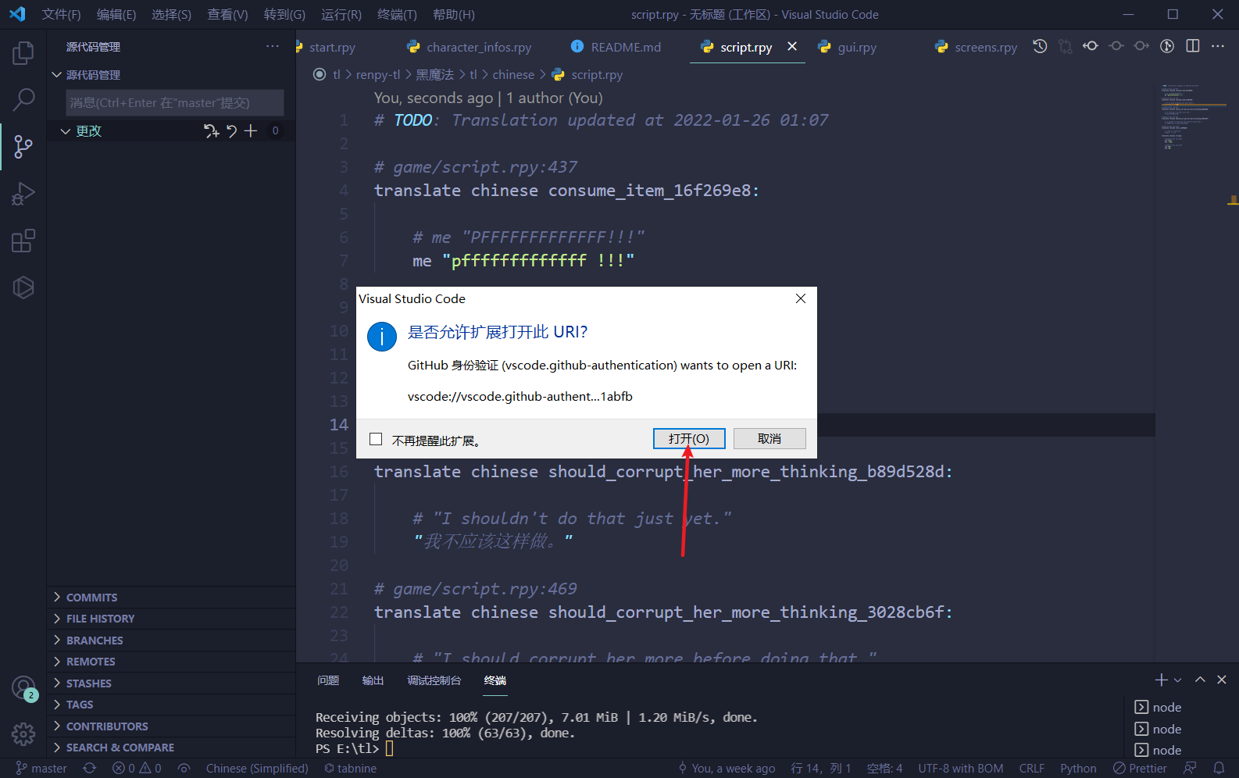
Task: Open all changes icon in changes row
Action: [212, 131]
